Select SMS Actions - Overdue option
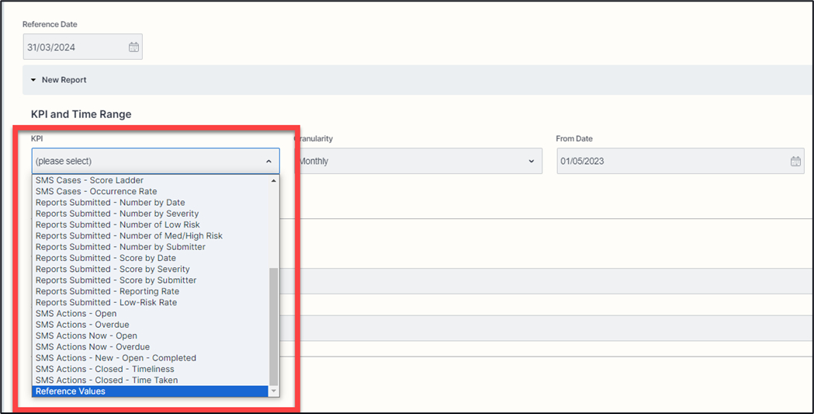The height and width of the screenshot is (414, 814). [x=82, y=325]
